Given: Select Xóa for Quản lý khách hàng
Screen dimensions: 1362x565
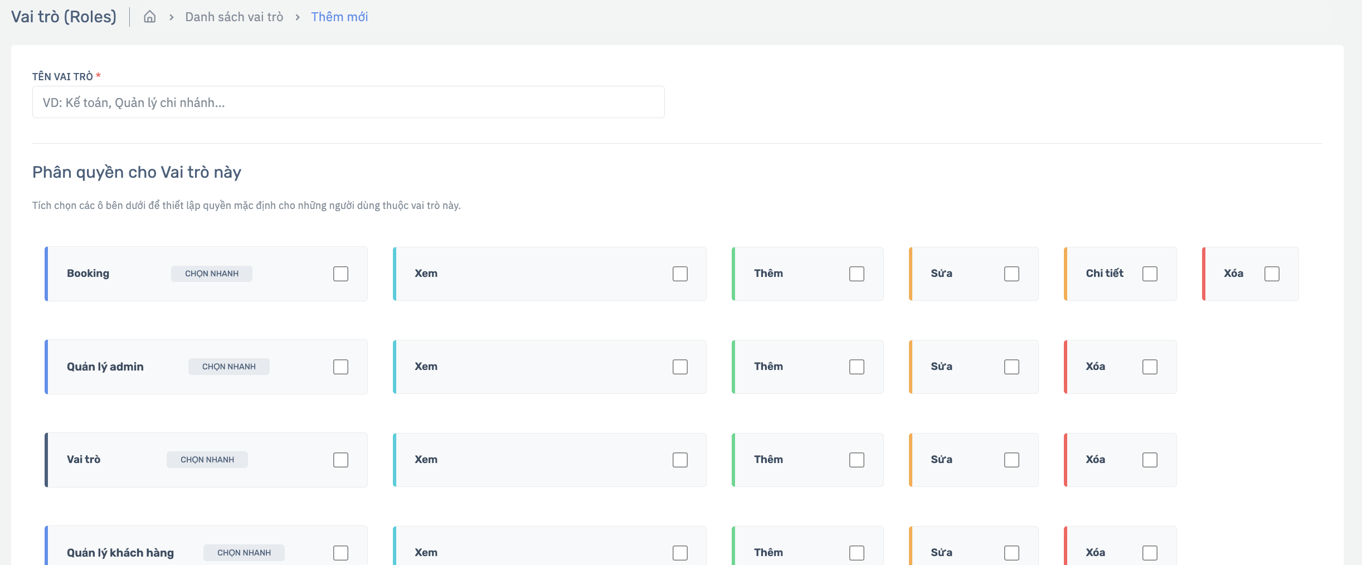Looking at the screenshot, I should tap(1150, 553).
